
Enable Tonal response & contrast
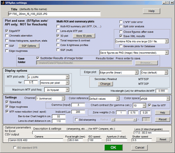pyautogui.click(x=58, y=40)
